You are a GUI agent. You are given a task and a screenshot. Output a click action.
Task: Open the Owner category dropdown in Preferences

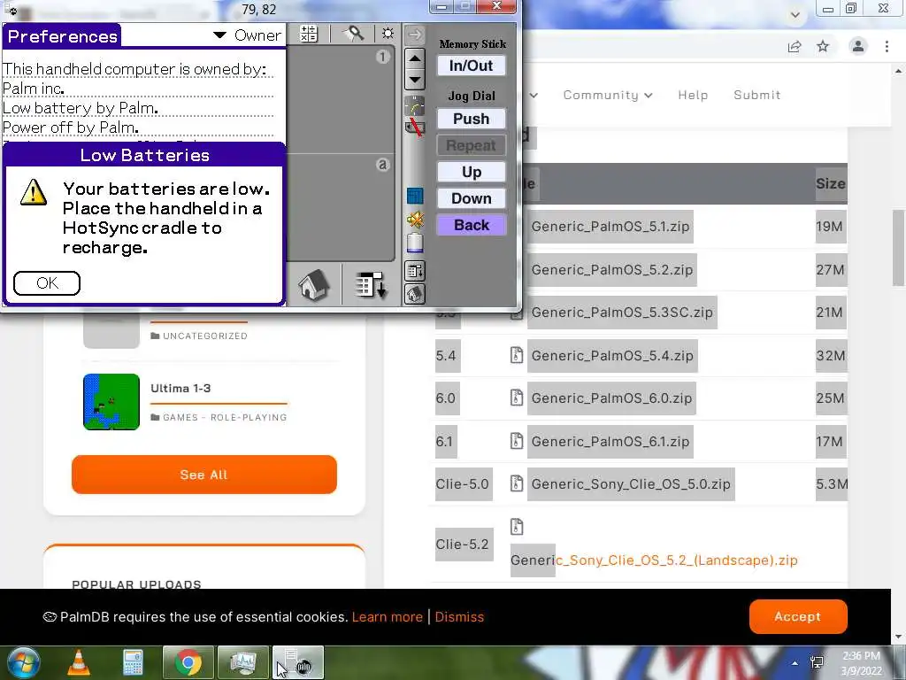(x=247, y=35)
